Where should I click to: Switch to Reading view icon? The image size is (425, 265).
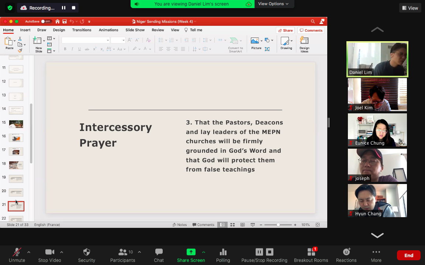coord(243,225)
